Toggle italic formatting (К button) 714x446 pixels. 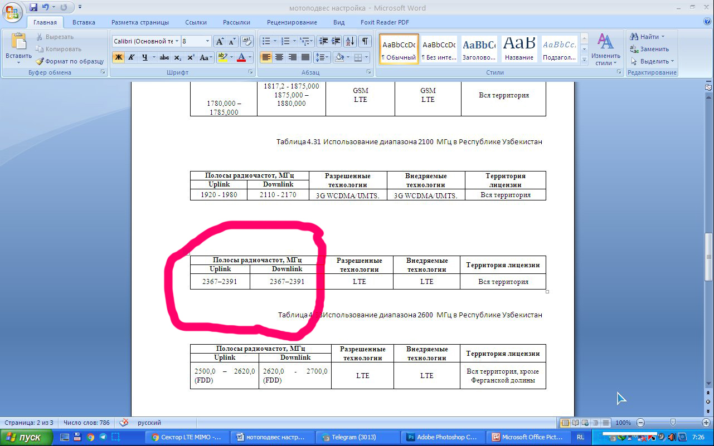[132, 57]
